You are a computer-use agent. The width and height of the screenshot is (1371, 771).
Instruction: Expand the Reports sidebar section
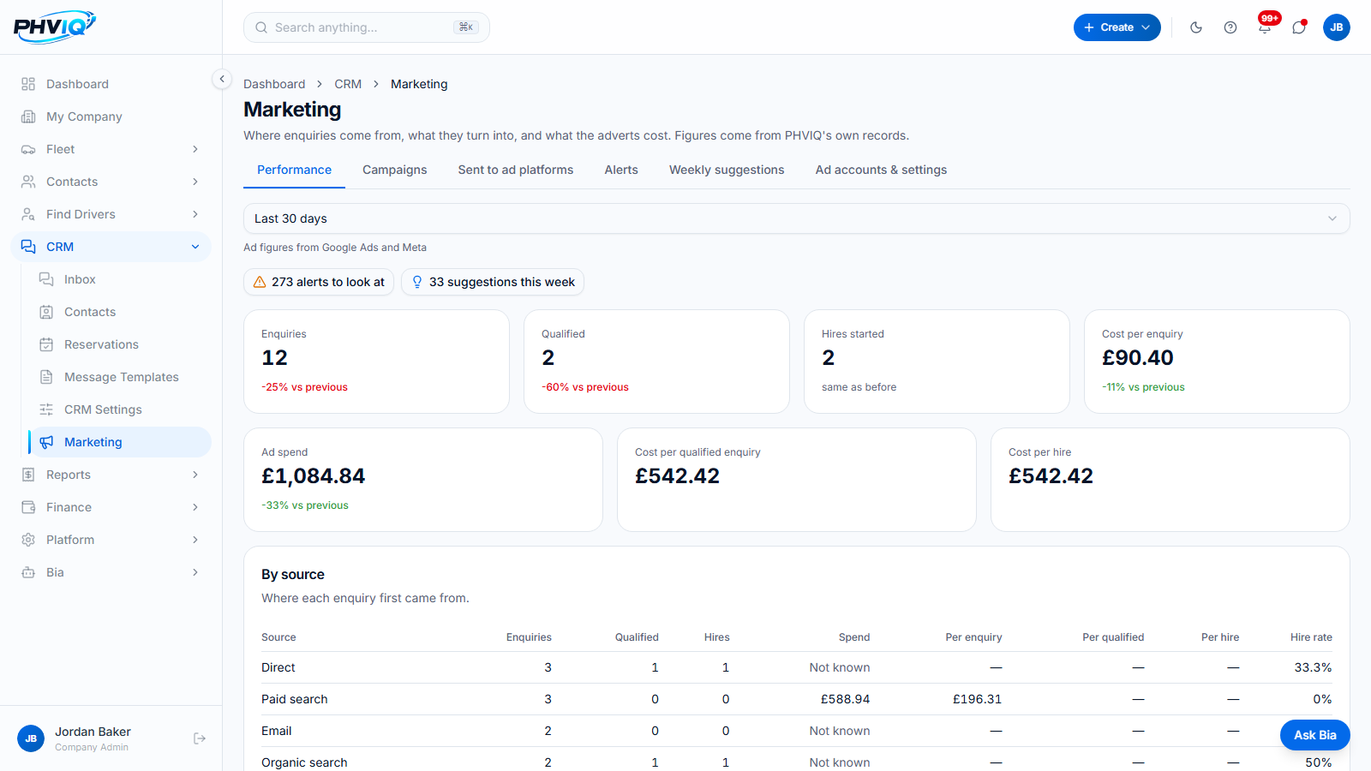pyautogui.click(x=111, y=475)
